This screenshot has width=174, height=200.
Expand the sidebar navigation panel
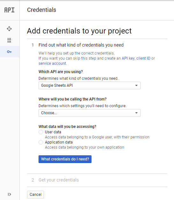(9, 194)
